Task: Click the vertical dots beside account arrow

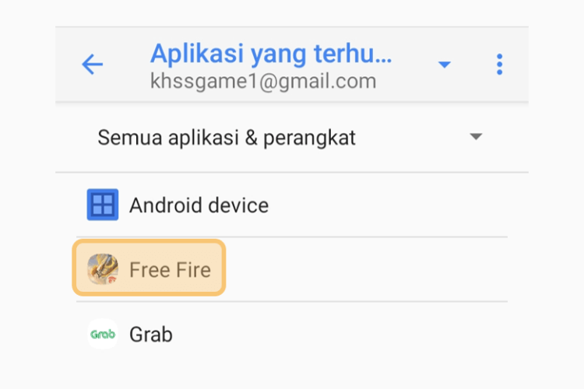Action: [499, 65]
